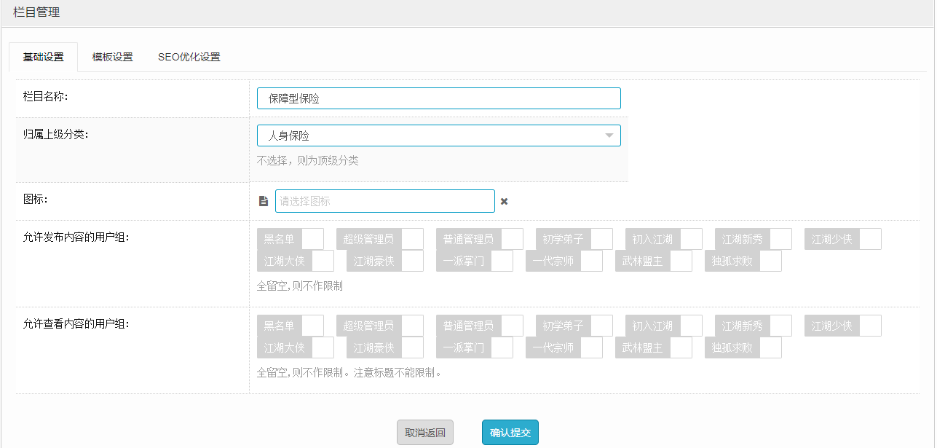This screenshot has height=448, width=937.
Task: Toggle 普通管理员 in publish user groups
Action: (479, 239)
